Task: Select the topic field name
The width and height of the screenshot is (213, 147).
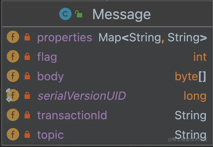Action: click(x=50, y=135)
